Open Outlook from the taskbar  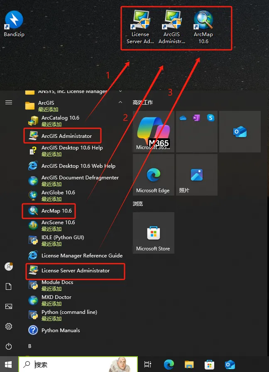[x=230, y=365]
